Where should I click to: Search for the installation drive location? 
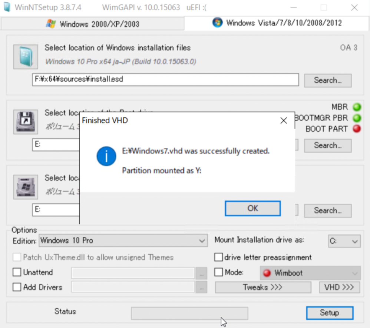(328, 210)
